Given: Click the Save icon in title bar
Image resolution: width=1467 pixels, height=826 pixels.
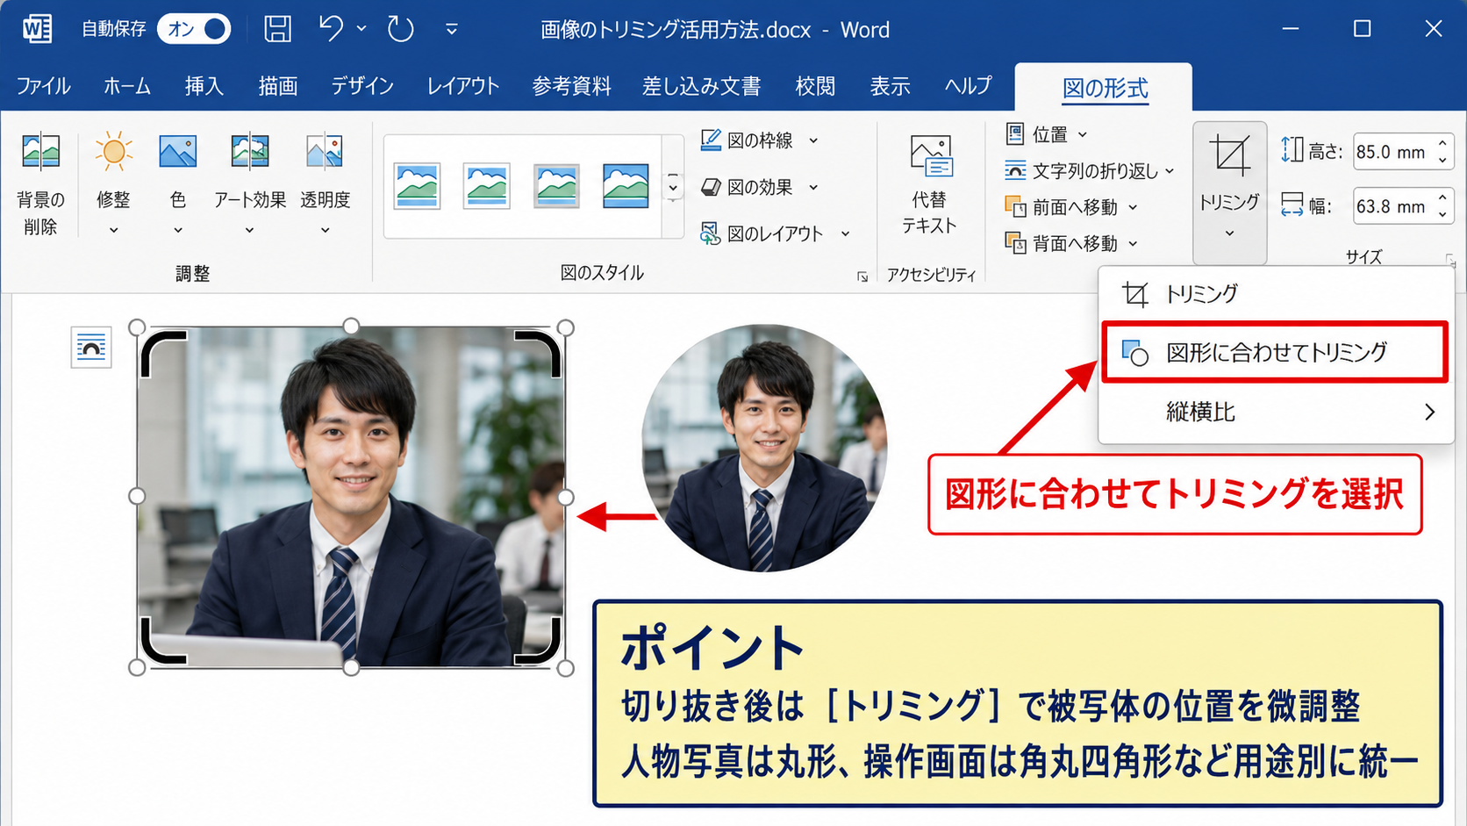Looking at the screenshot, I should (278, 29).
